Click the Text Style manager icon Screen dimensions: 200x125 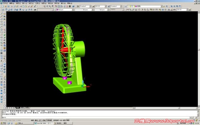coord(78,6)
